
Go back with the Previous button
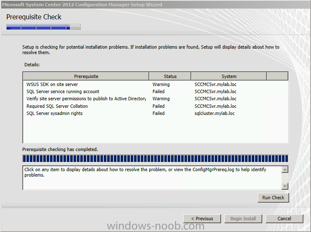pos(202,219)
